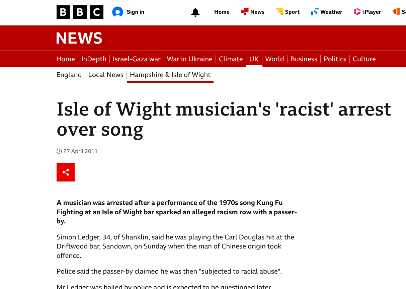Open the World news section
Screen dimensions: 406x289
274,59
